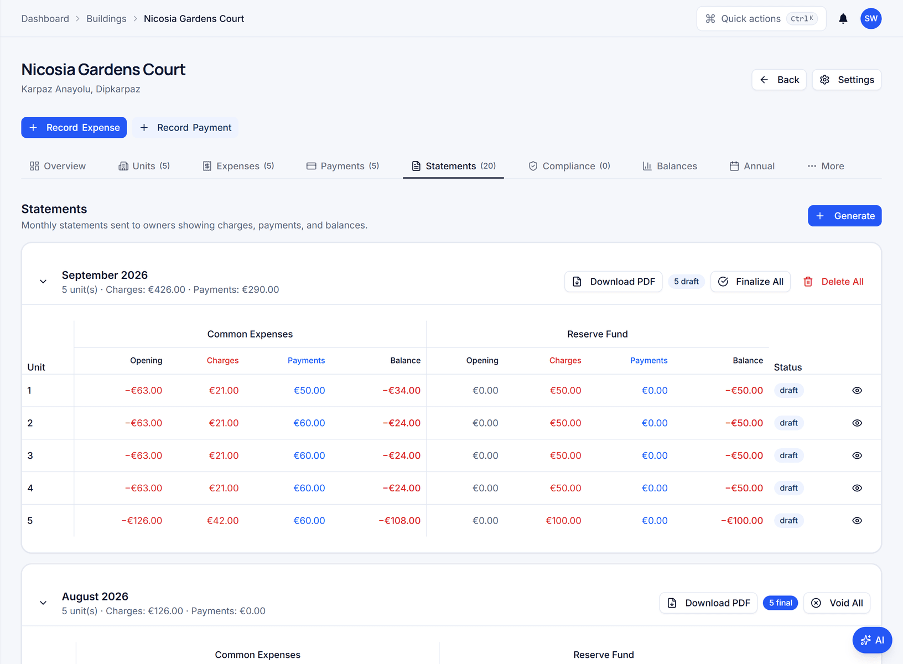This screenshot has height=664, width=903.
Task: Click the Record Expense button
Action: 74,128
